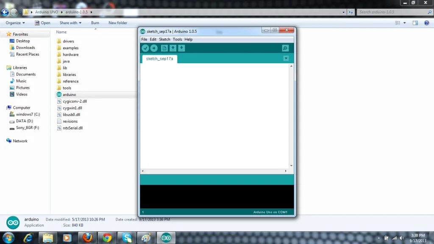The image size is (434, 244).
Task: Click the Upload arrow button in Arduino toolbar
Action: 154,48
